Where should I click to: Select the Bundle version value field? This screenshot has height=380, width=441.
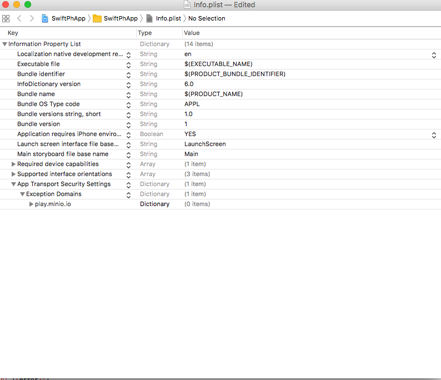(186, 124)
